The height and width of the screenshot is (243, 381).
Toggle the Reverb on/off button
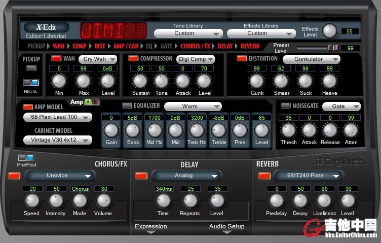coord(264,176)
